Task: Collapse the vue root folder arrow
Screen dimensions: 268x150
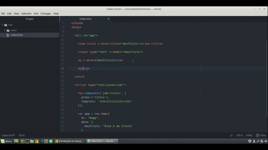Action: (x=2, y=25)
